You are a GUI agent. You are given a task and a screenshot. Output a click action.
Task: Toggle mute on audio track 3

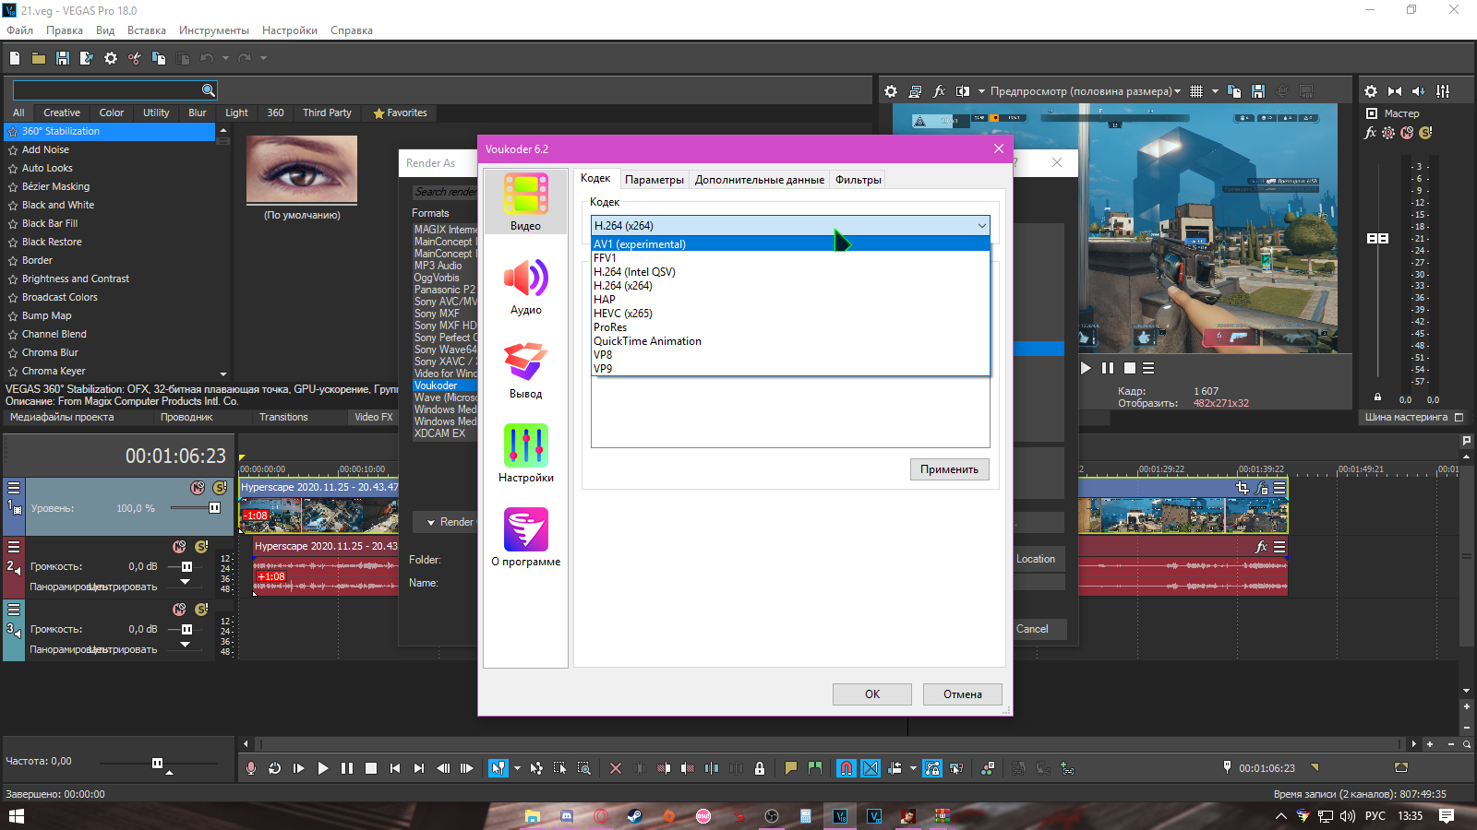tap(179, 610)
